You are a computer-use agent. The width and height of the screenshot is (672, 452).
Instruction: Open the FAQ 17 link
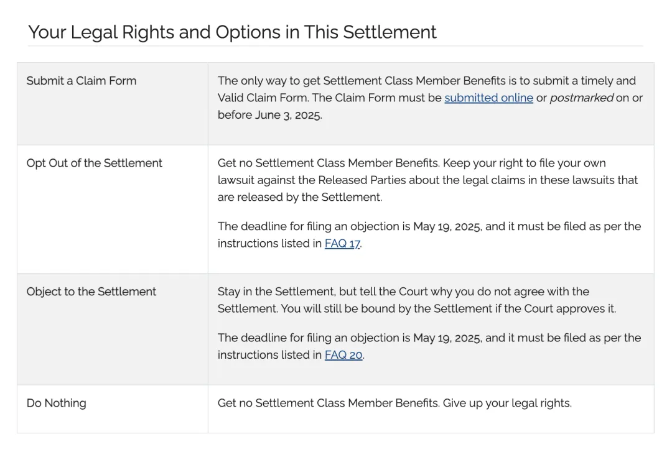click(x=342, y=244)
